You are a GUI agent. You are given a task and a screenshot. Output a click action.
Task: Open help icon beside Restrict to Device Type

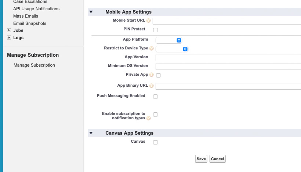[x=152, y=48]
